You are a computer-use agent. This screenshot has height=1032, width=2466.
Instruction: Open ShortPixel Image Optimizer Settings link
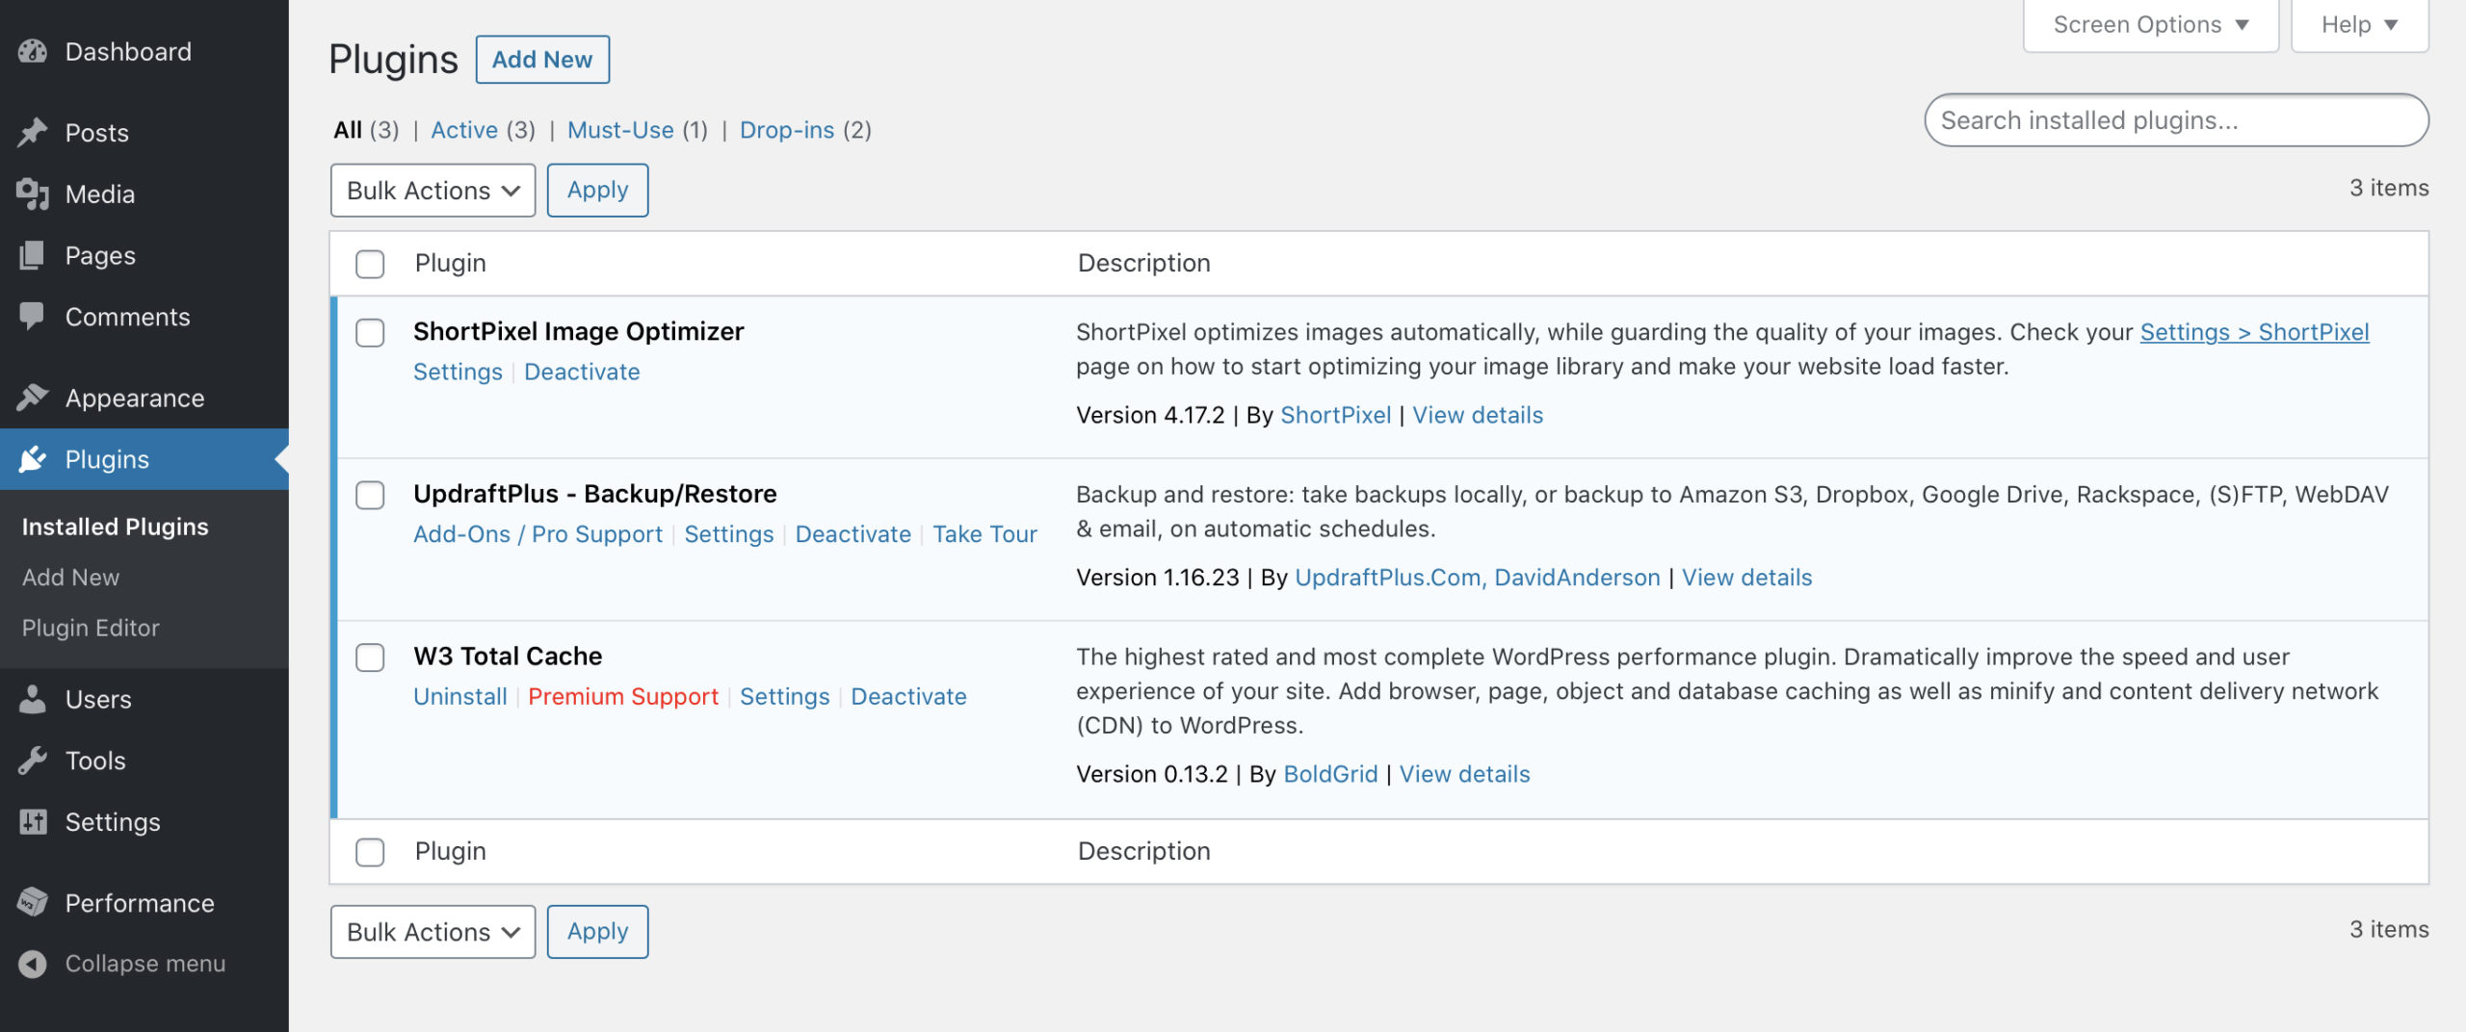[x=458, y=372]
